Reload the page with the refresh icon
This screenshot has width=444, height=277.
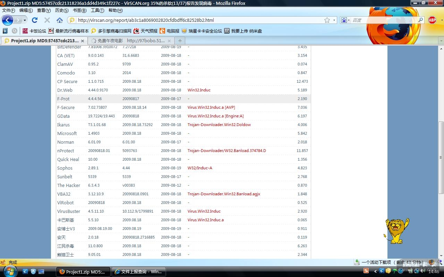tap(35, 20)
